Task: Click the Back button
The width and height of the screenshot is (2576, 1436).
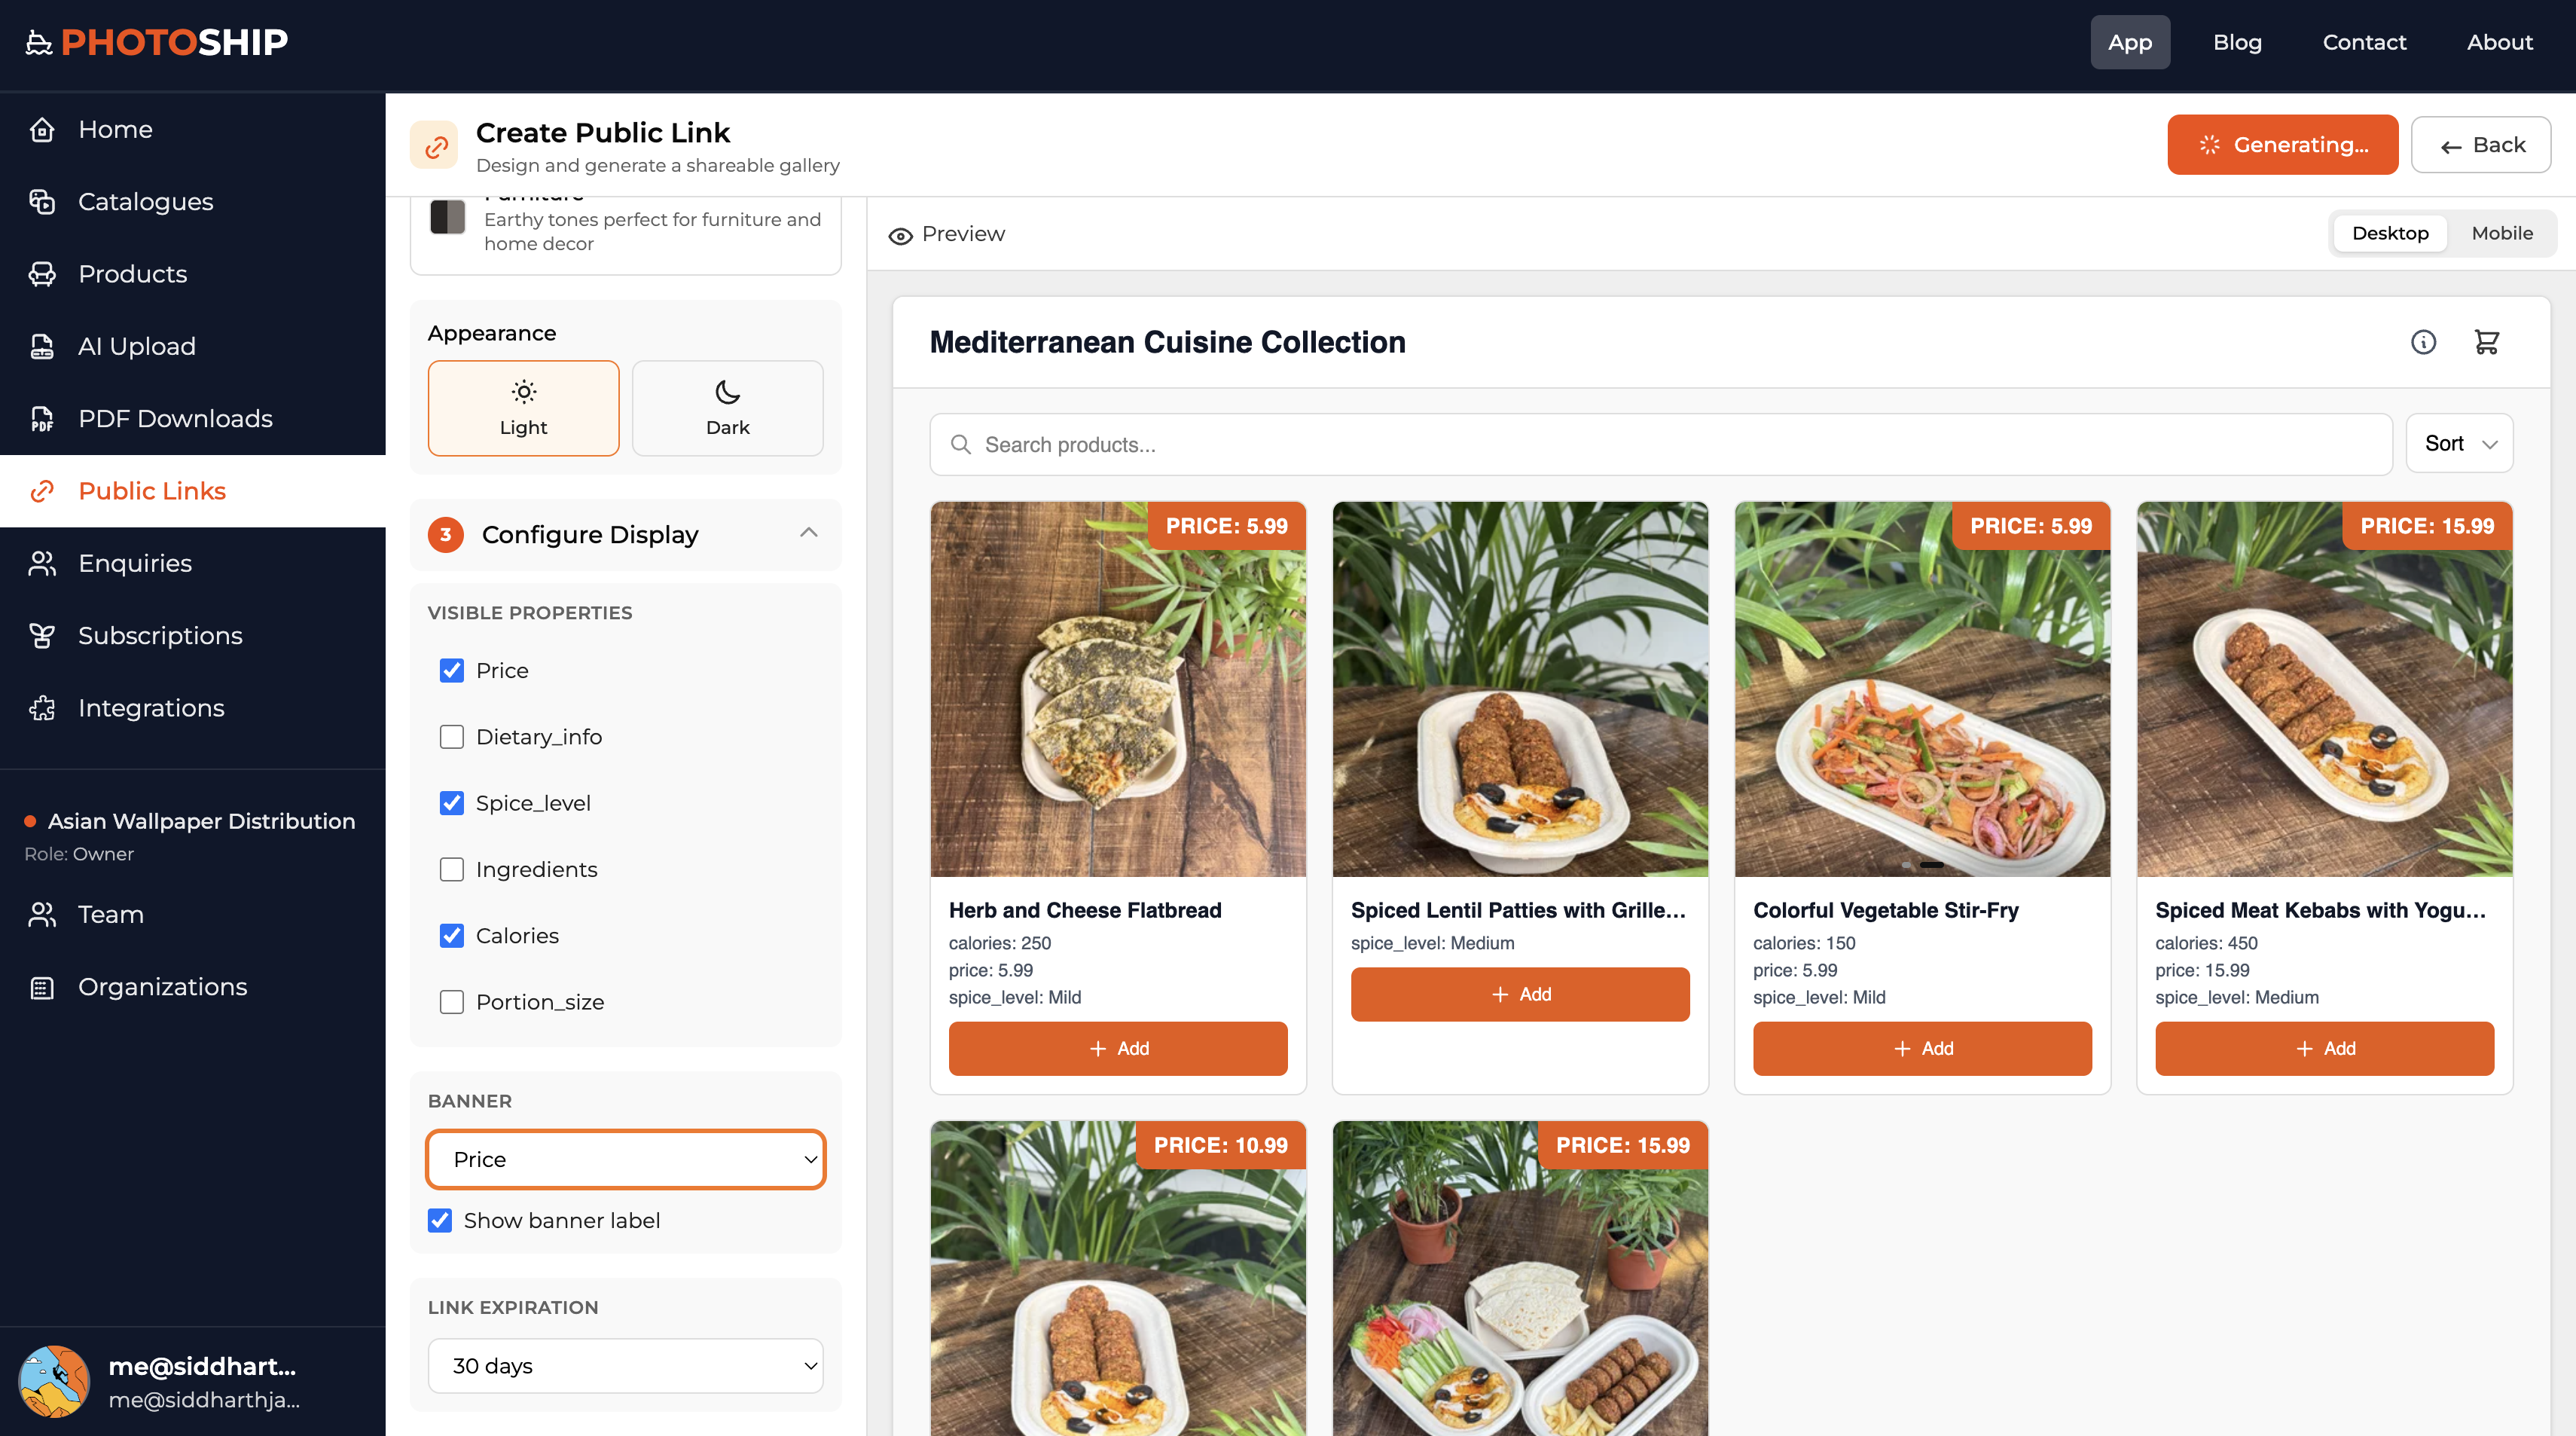Action: pyautogui.click(x=2480, y=145)
